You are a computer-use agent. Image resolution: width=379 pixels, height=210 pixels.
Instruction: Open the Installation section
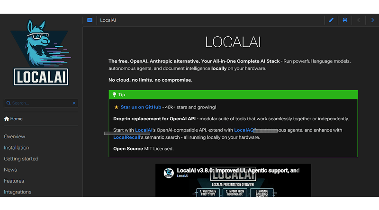[x=17, y=148]
